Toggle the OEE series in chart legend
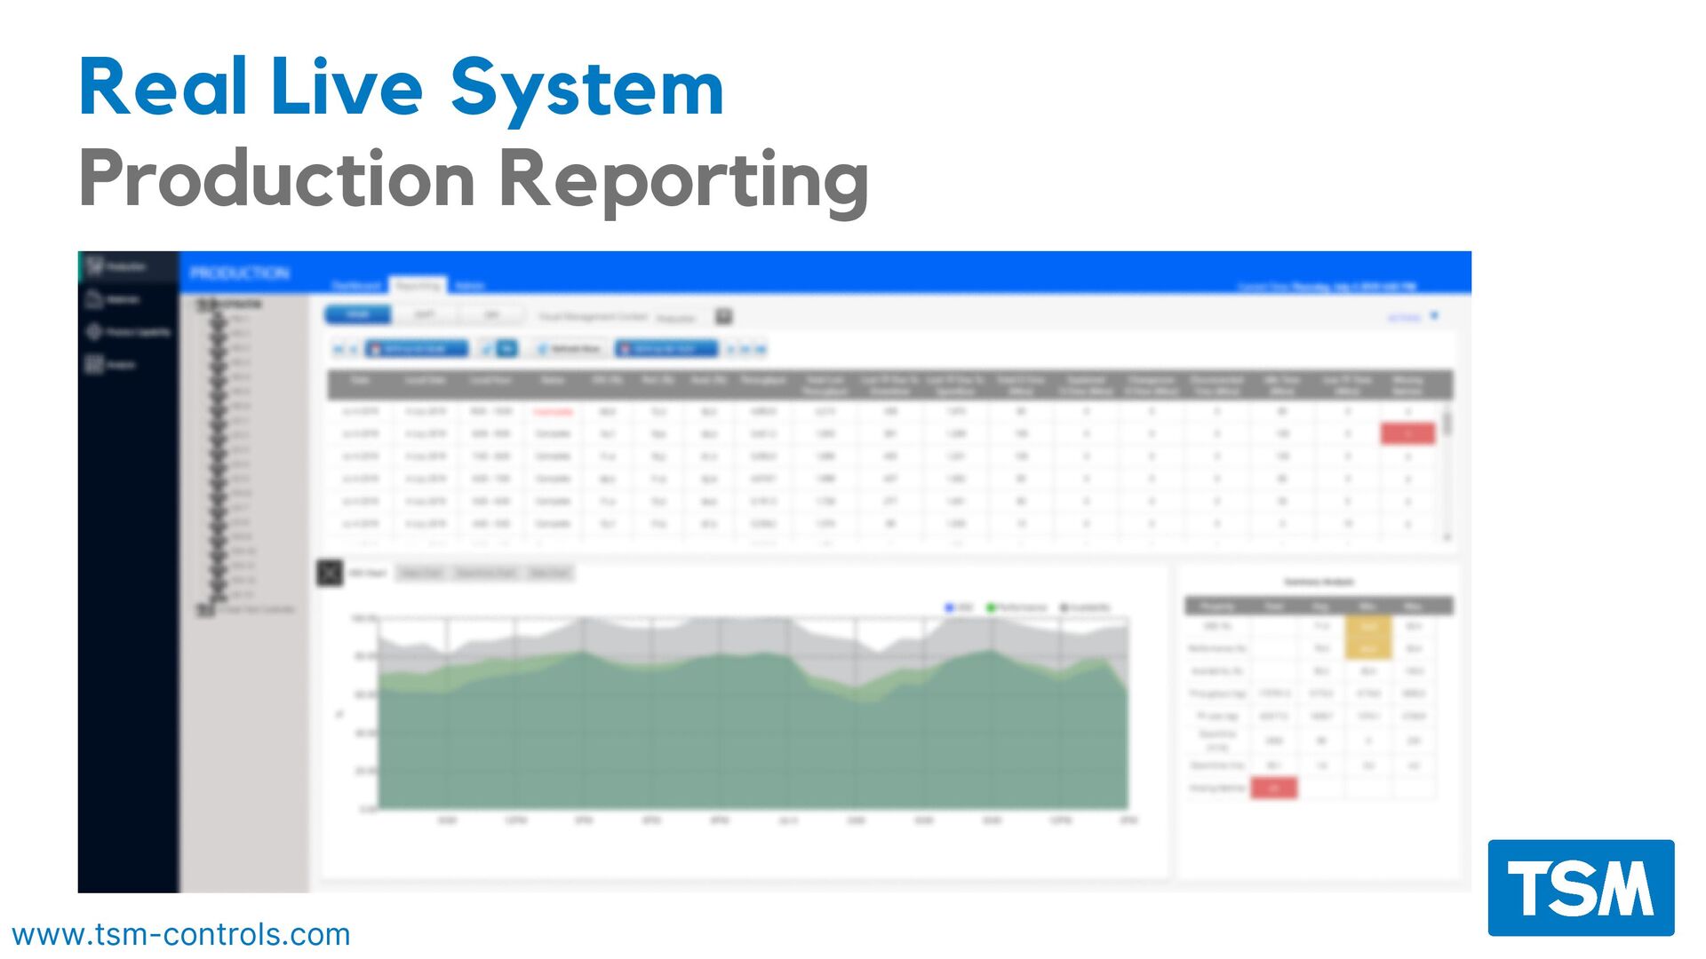Image resolution: width=1706 pixels, height=959 pixels. [x=959, y=607]
